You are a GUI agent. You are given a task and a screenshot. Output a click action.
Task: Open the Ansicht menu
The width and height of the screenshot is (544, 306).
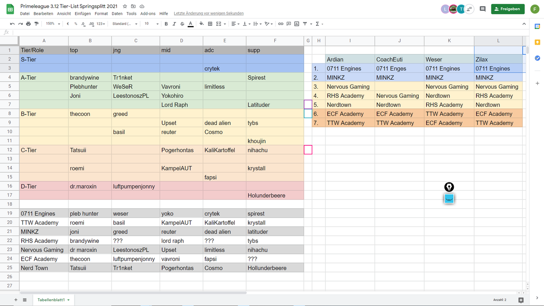pos(64,14)
